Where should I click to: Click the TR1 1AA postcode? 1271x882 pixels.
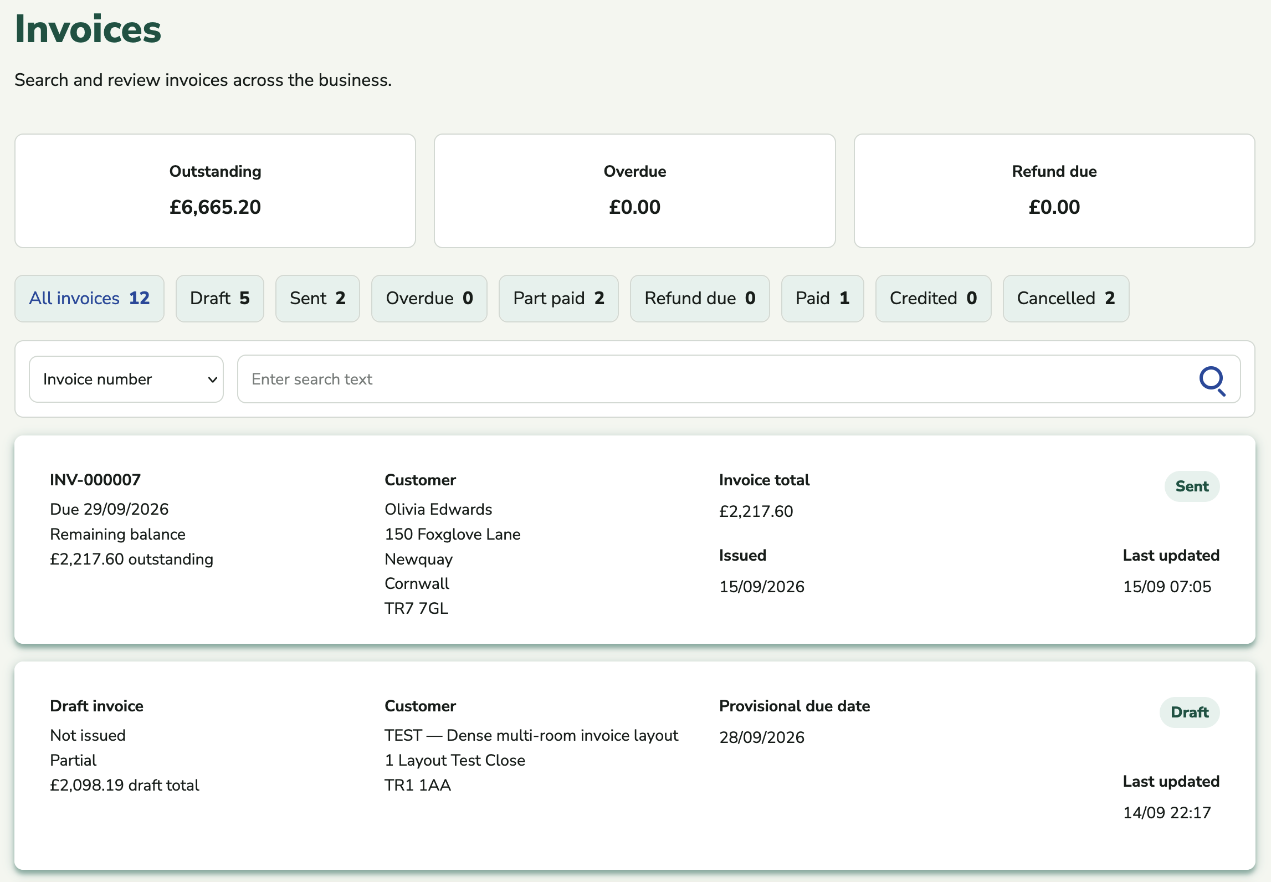tap(418, 785)
